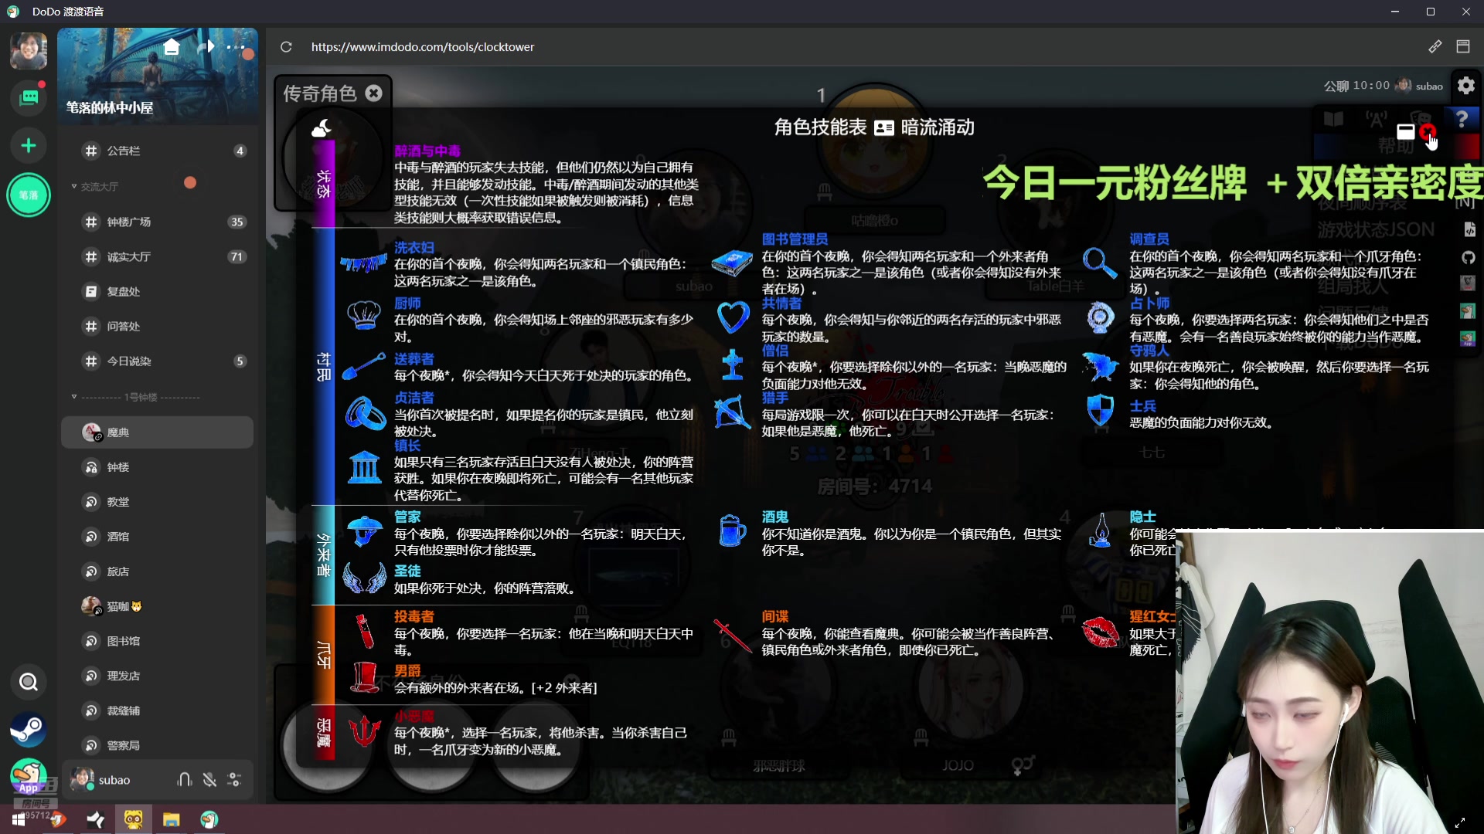Click the 洗衣妇 role icon
Viewport: 1484px width, 834px height.
(363, 263)
